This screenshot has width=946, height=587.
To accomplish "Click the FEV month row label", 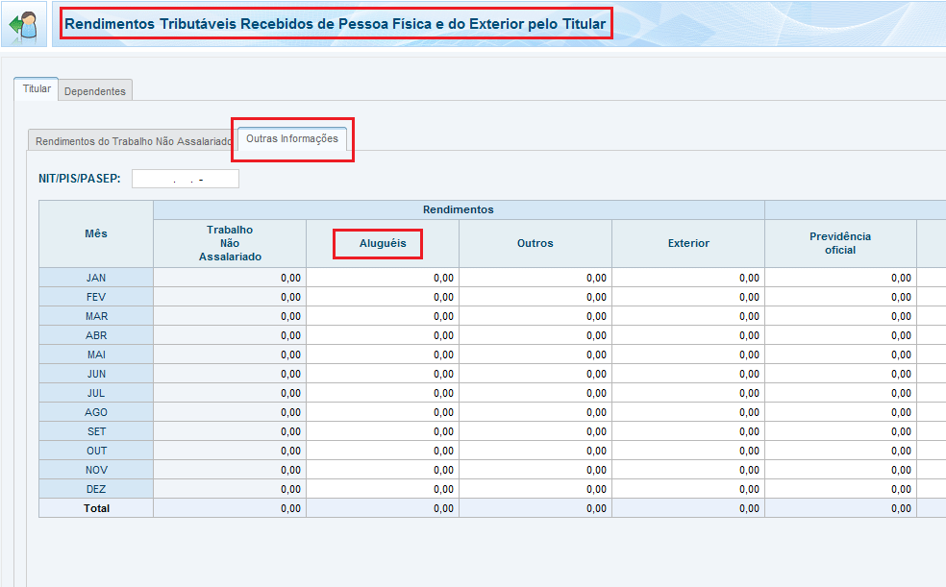I will [x=96, y=297].
